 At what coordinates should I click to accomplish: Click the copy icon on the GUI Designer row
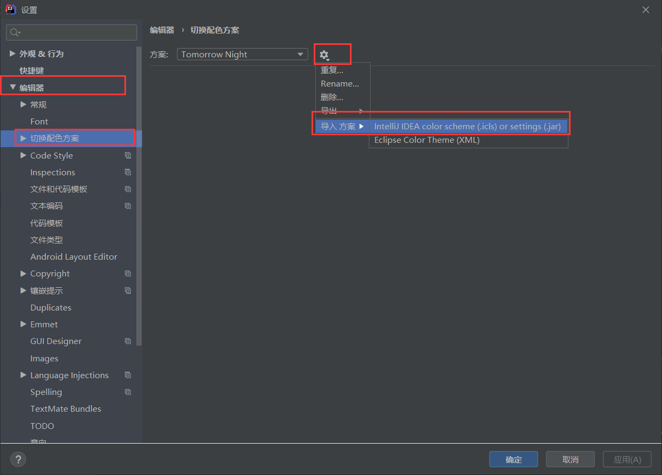(128, 341)
